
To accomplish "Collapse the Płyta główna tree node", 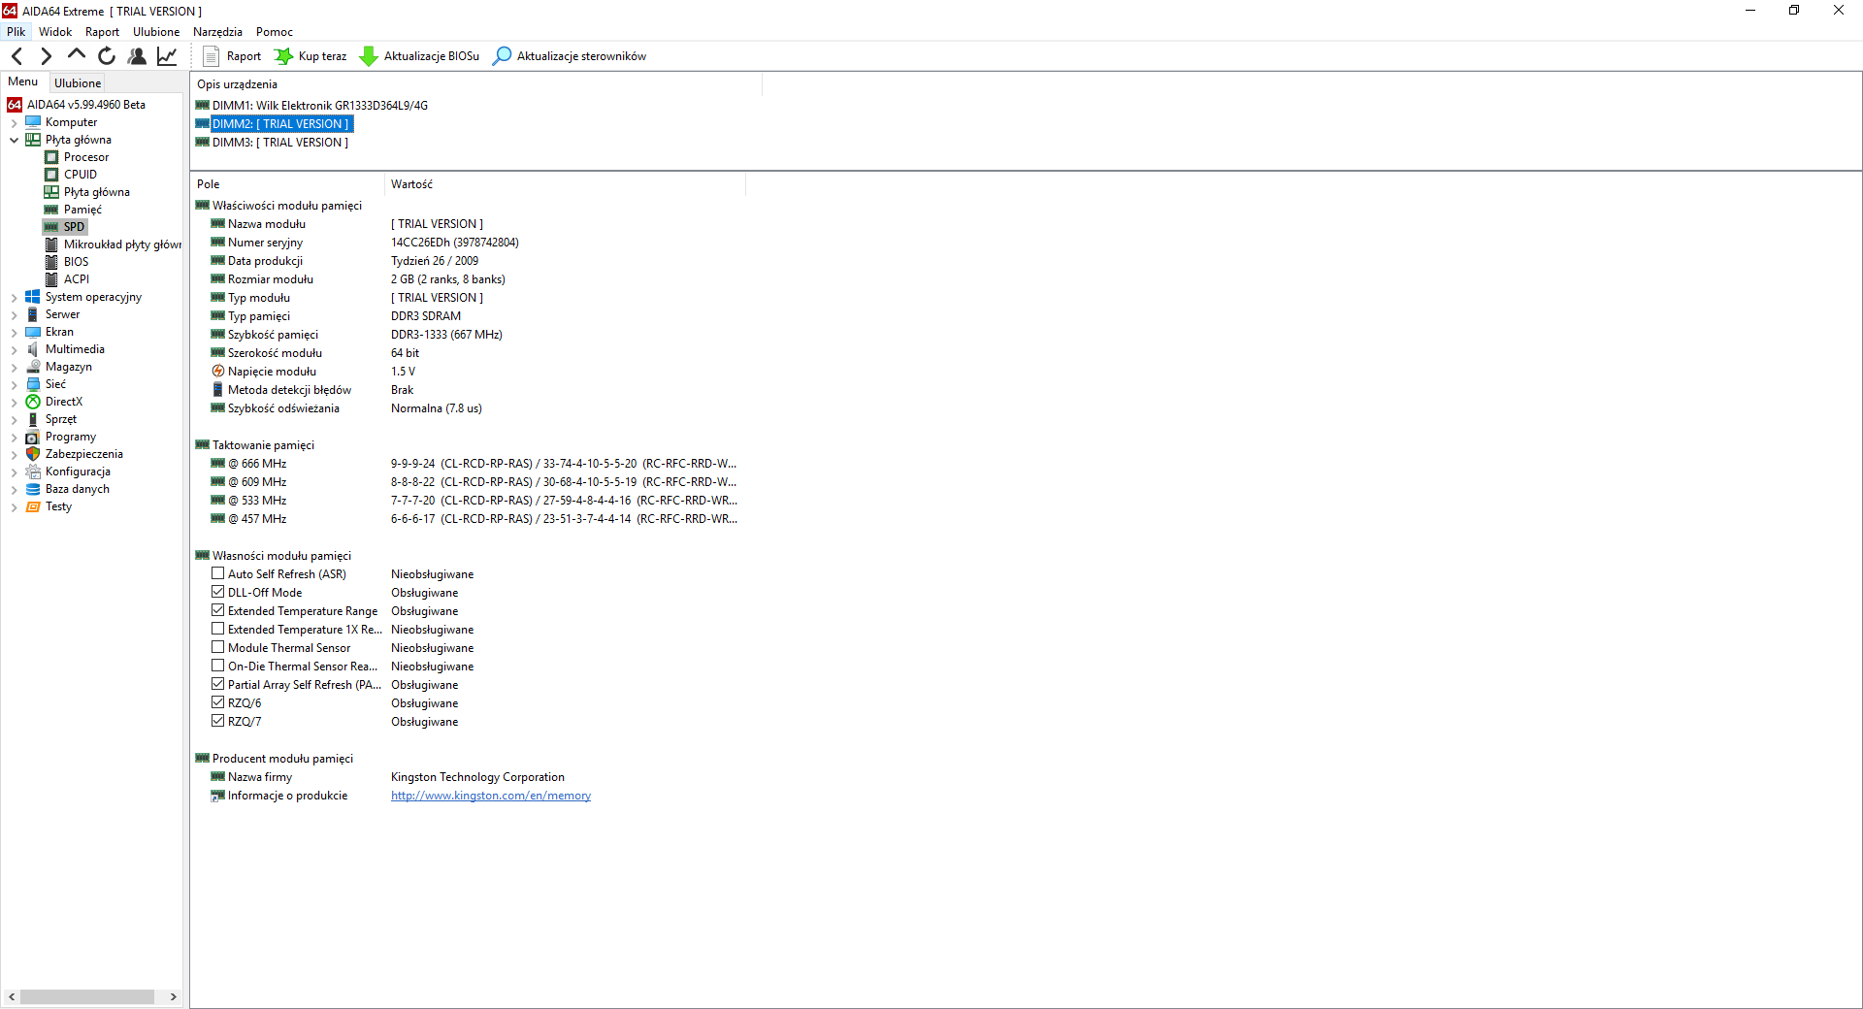I will click(x=14, y=140).
